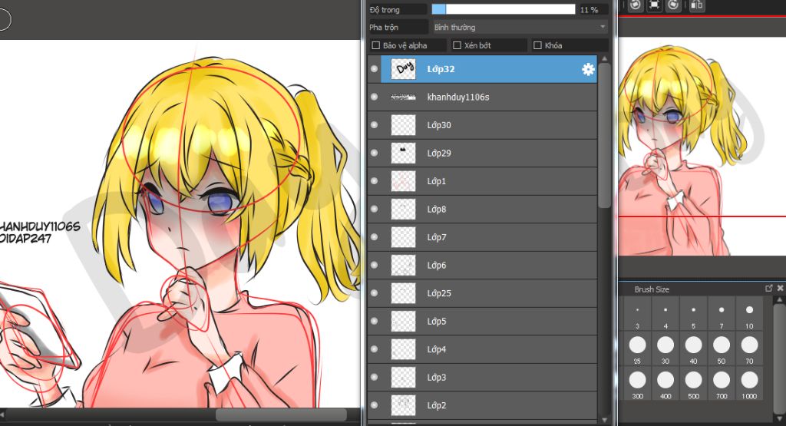Viewport: 786px width, 426px height.
Task: Click canvas scroll left arrow
Action: point(2,414)
